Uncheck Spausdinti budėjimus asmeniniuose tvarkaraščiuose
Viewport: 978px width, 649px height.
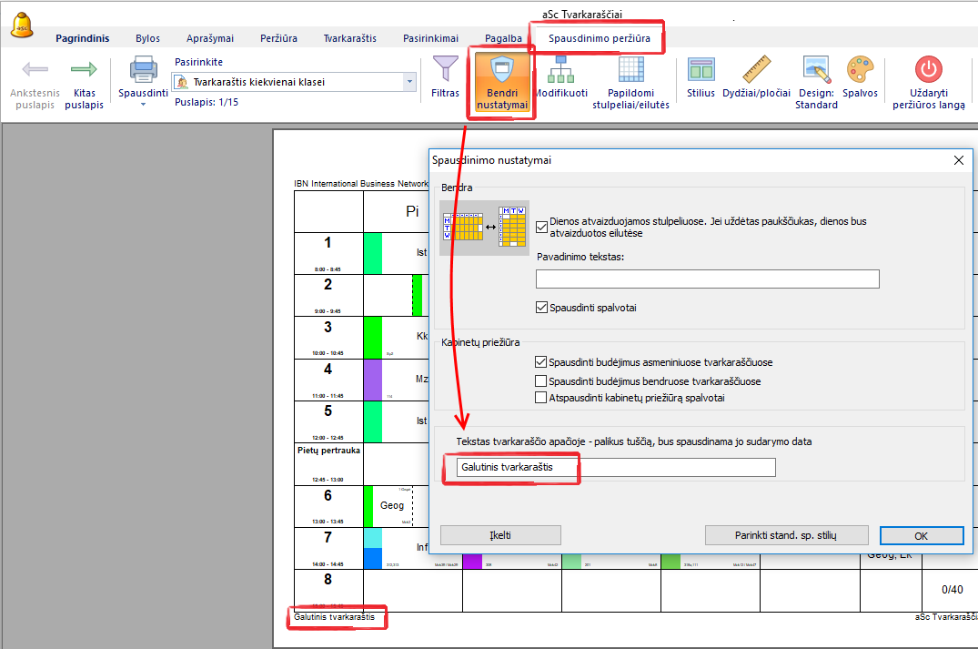542,362
